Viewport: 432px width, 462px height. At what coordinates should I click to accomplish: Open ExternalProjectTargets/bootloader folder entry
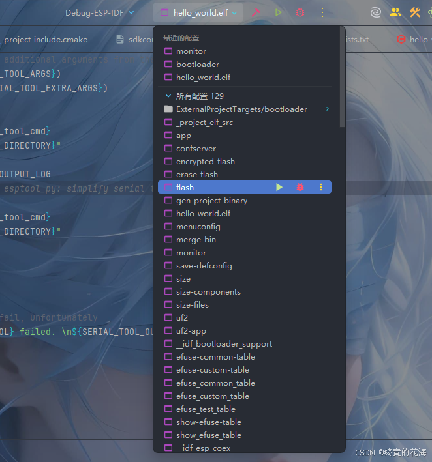[245, 109]
